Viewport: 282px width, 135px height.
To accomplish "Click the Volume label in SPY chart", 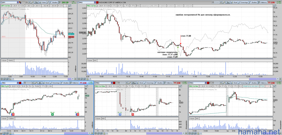I will point(4,61).
